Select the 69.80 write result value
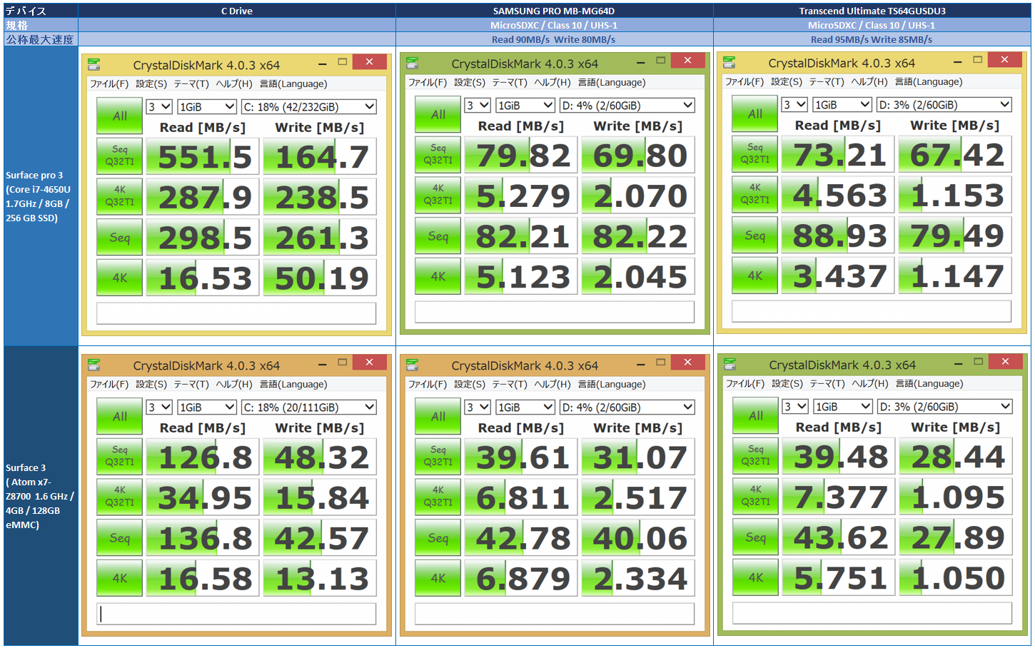The image size is (1035, 648). (x=638, y=156)
